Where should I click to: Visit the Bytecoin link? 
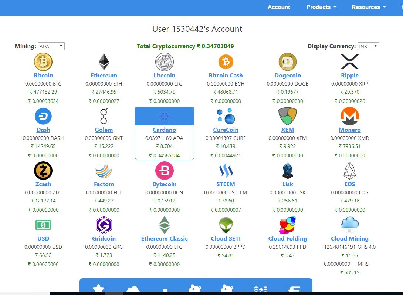(165, 184)
